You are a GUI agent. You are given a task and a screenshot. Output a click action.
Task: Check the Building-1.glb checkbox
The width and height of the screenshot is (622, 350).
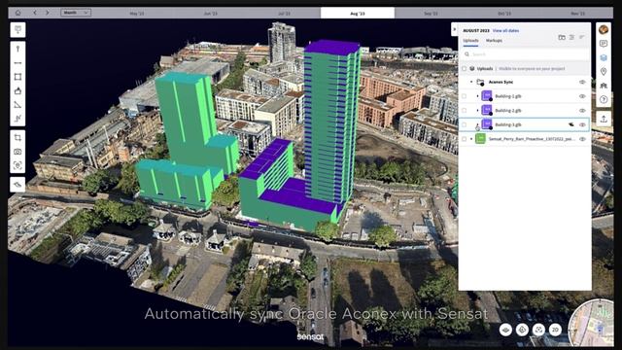pos(465,96)
